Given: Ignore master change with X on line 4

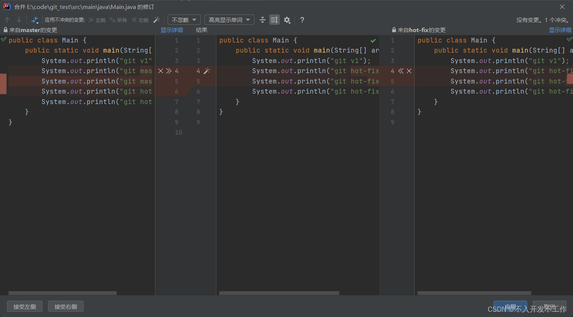Looking at the screenshot, I should [161, 71].
